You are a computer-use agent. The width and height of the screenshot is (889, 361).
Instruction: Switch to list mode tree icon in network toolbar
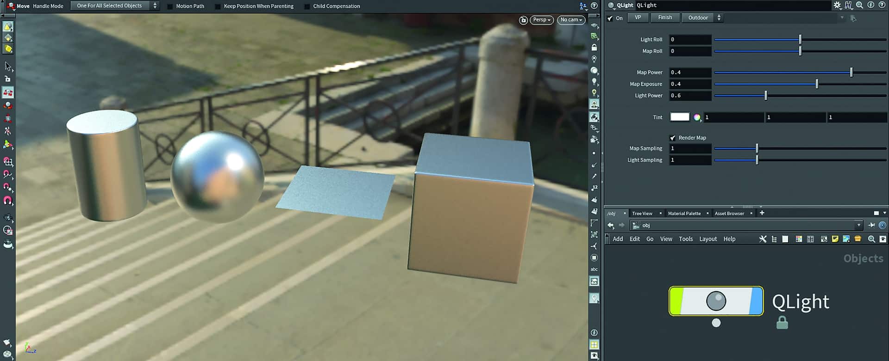pyautogui.click(x=774, y=239)
